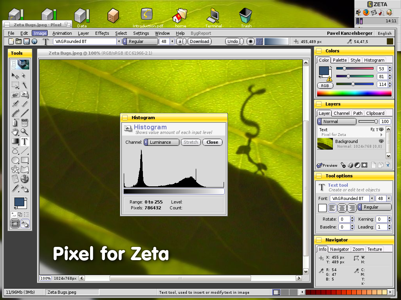Image resolution: width=401 pixels, height=300 pixels.
Task: Switch to the Channel tab in Layers
Action: tap(341, 113)
